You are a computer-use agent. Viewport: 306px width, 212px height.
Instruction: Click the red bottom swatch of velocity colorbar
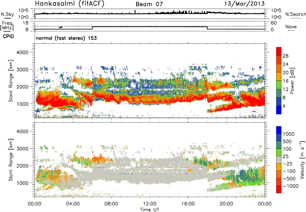[279, 189]
